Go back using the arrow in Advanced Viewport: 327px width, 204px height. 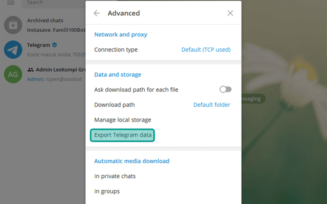[x=97, y=13]
